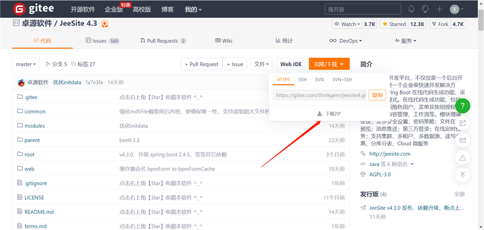Click the .gitee folder icon
The image size is (484, 230).
coord(20,97)
